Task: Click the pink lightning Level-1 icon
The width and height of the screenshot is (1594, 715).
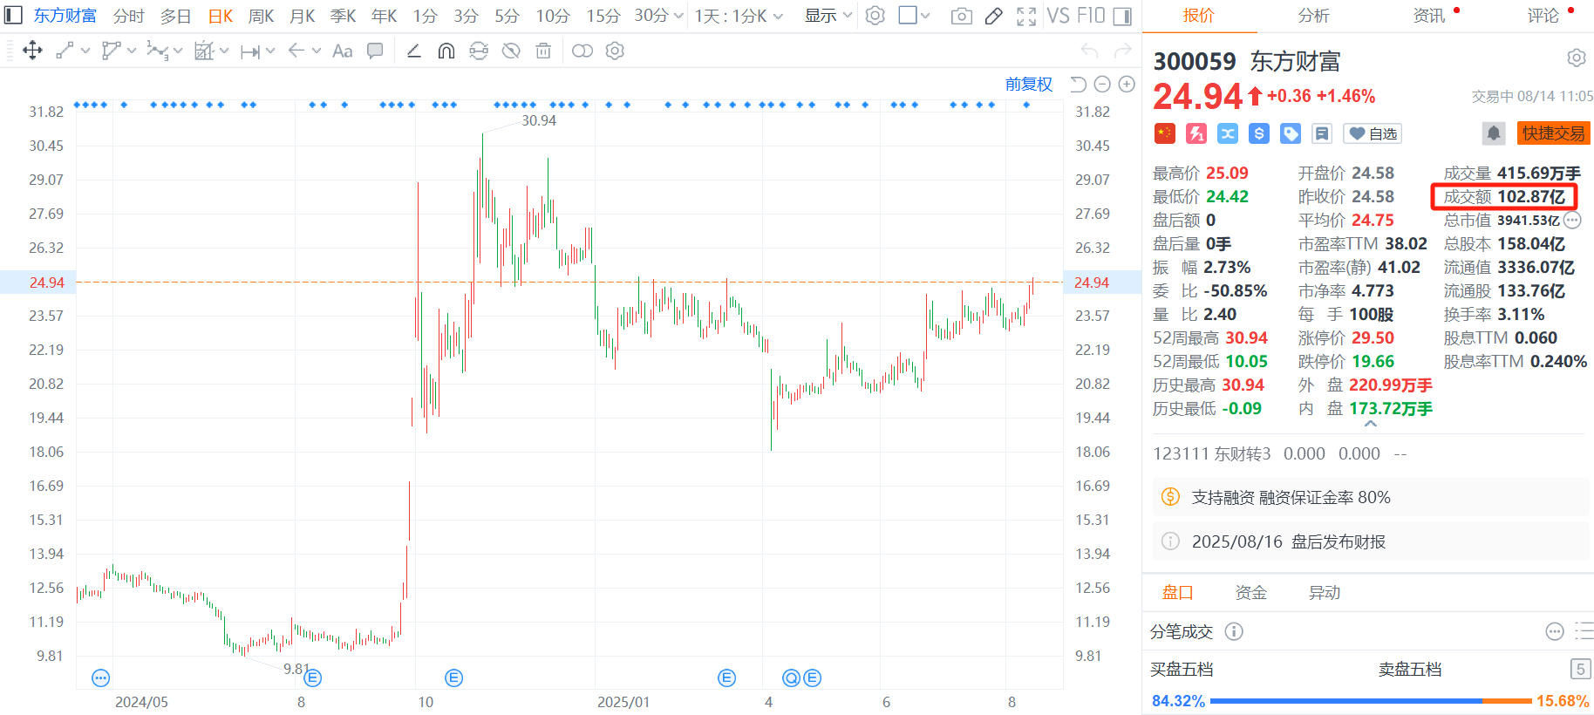Action: 1196,133
